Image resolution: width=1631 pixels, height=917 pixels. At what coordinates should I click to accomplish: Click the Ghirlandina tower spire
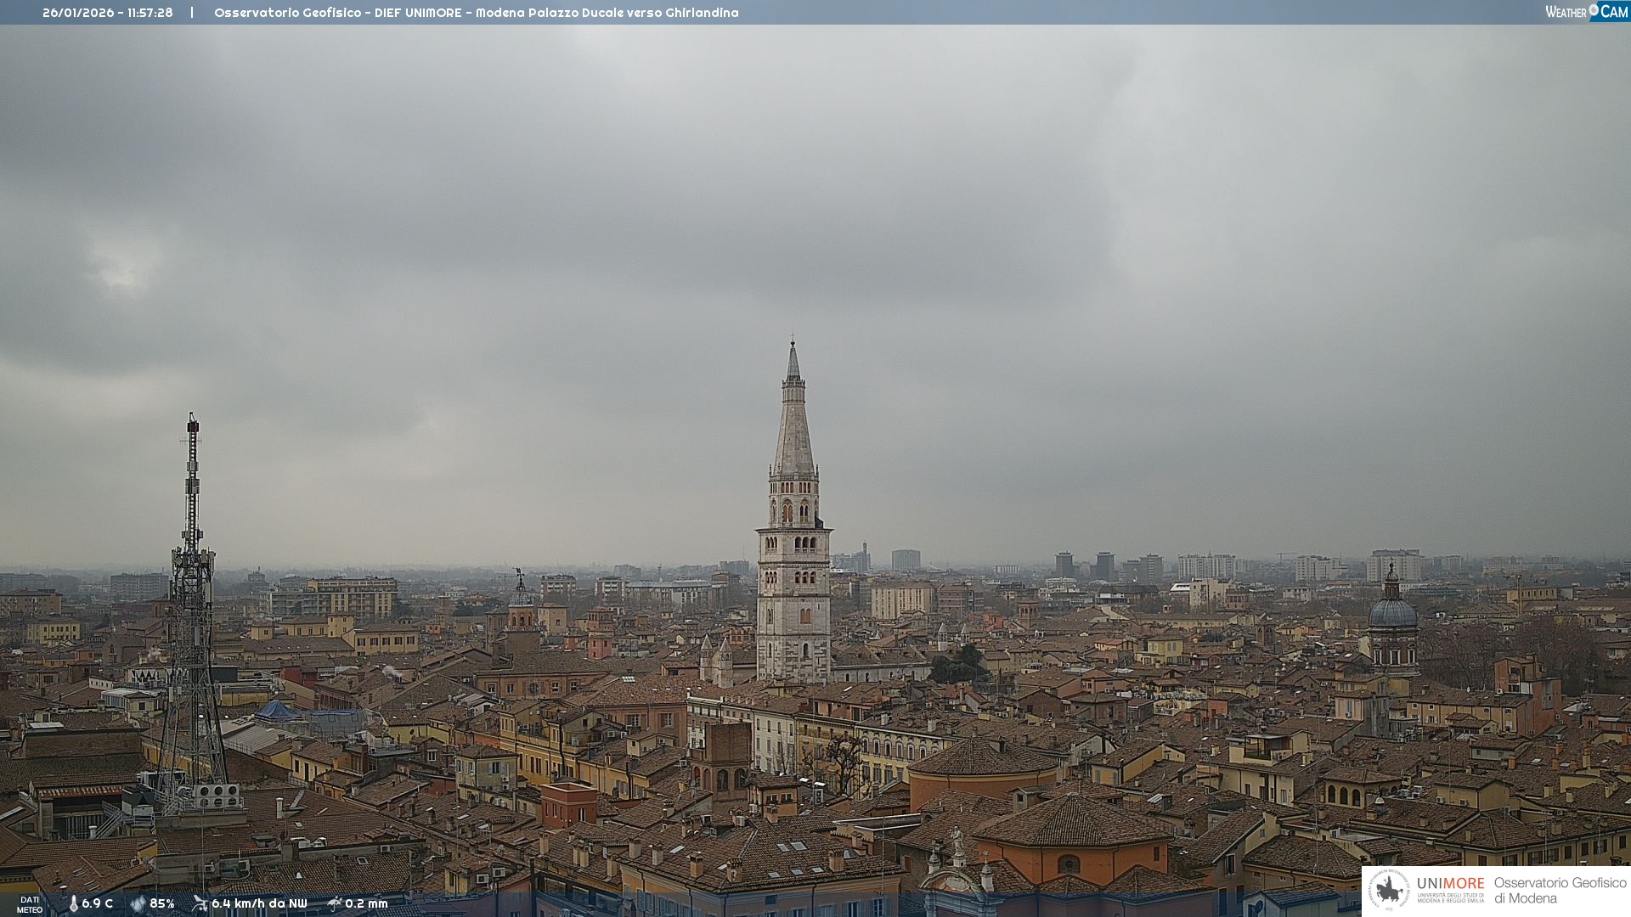(x=793, y=425)
